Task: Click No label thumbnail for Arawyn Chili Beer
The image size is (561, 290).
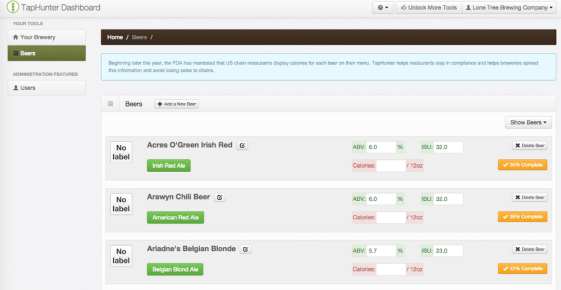Action: pos(121,204)
